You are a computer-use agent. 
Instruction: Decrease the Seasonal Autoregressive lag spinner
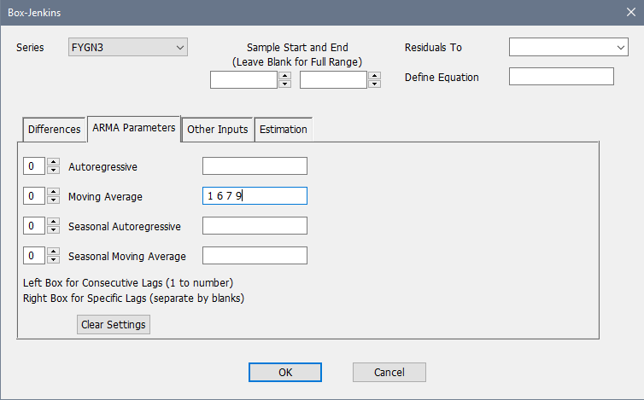click(53, 230)
